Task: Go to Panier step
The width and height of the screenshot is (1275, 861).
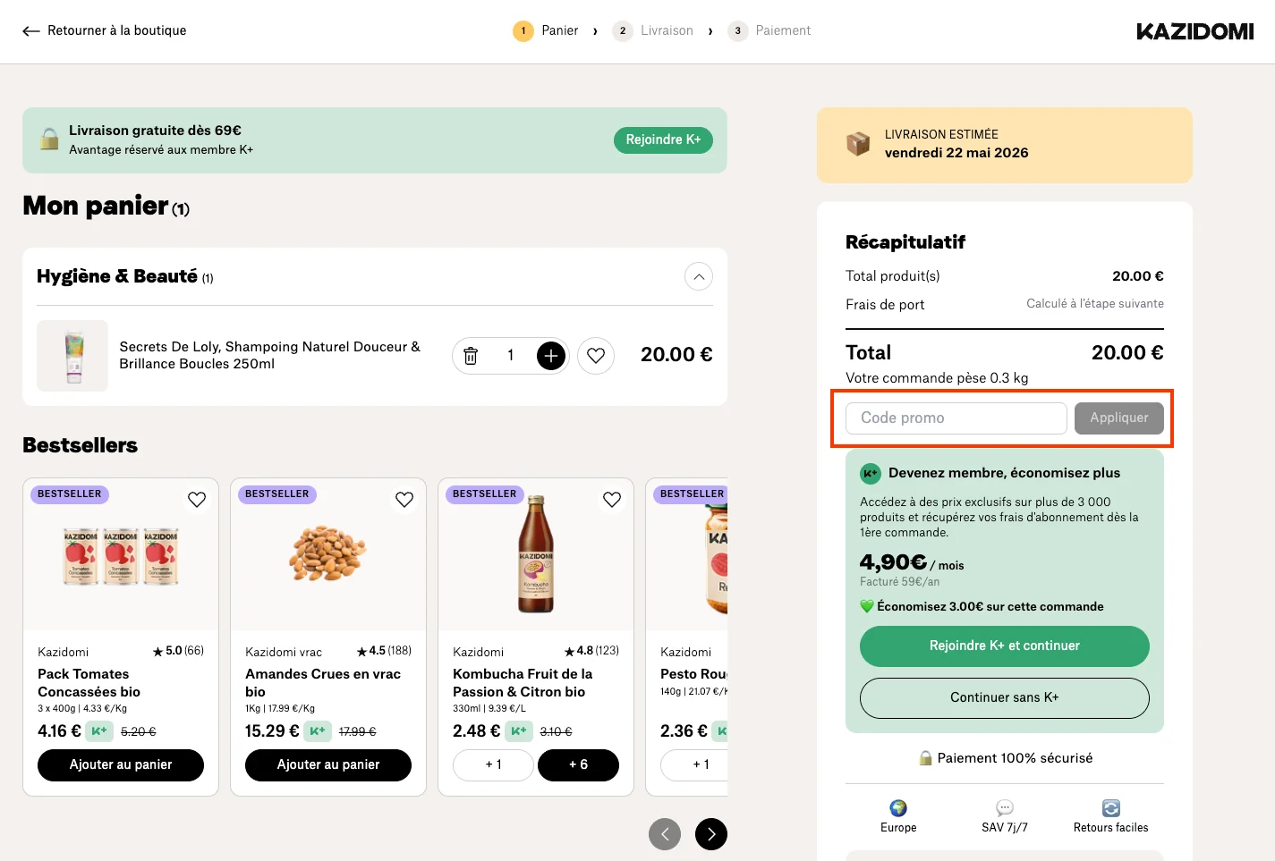Action: point(546,30)
